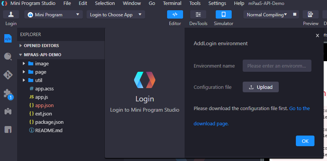Toggle the Simulator phone icon
327x161 pixels.
tap(224, 14)
